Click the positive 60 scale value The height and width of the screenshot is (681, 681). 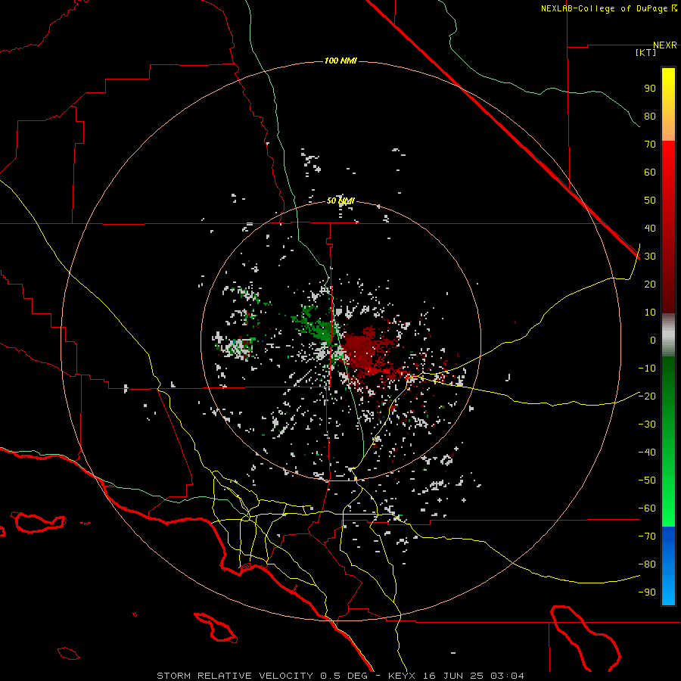pos(650,172)
